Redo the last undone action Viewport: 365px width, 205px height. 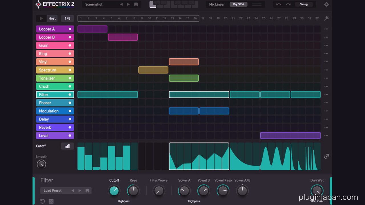click(288, 4)
